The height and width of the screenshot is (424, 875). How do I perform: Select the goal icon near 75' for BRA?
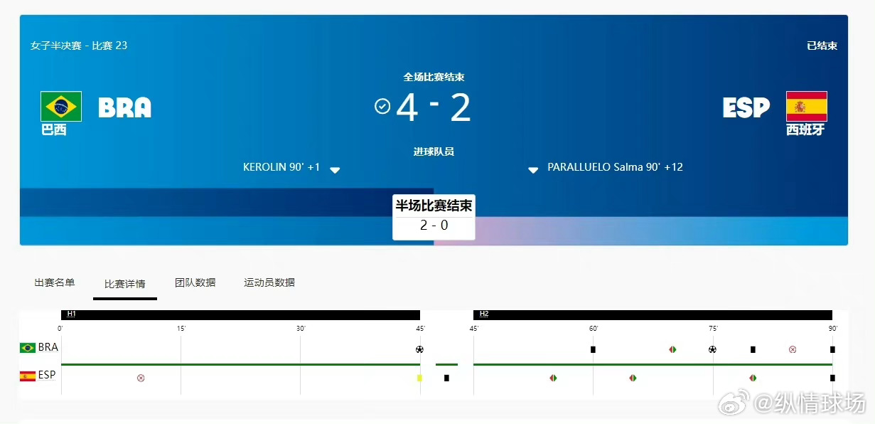coord(712,349)
